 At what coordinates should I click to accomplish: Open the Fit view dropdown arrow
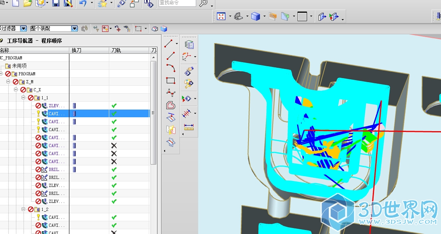tap(230, 16)
